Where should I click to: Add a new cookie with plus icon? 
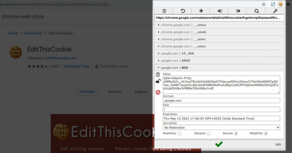pyautogui.click(x=201, y=11)
